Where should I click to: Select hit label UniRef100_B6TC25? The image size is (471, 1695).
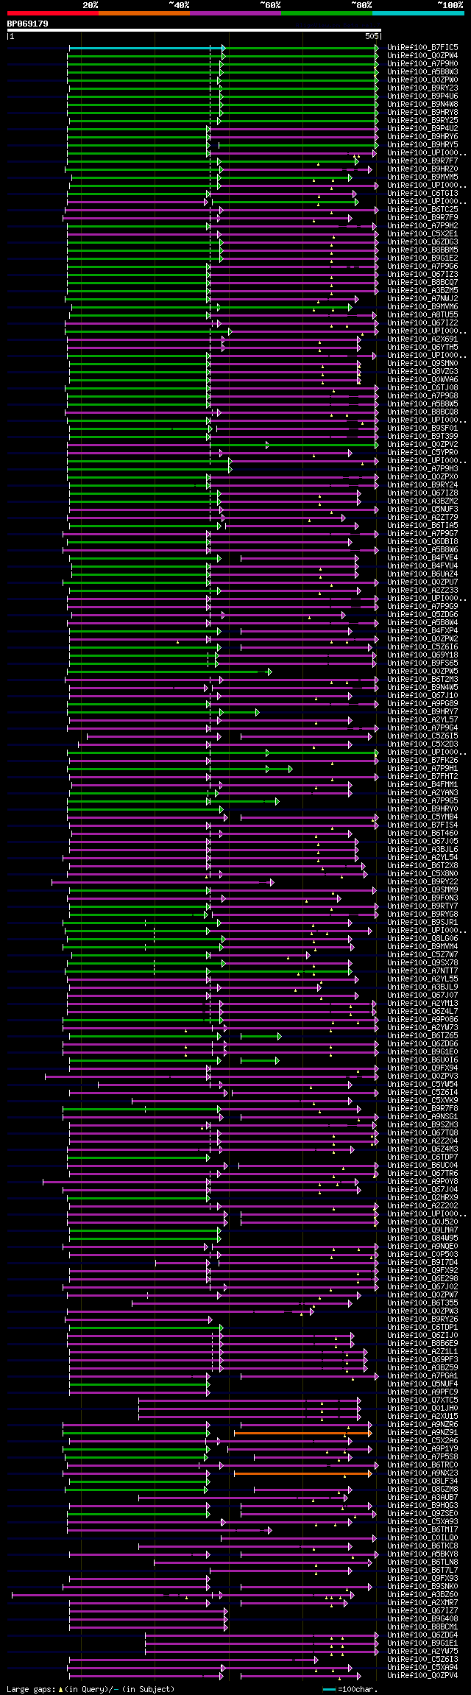pos(422,209)
